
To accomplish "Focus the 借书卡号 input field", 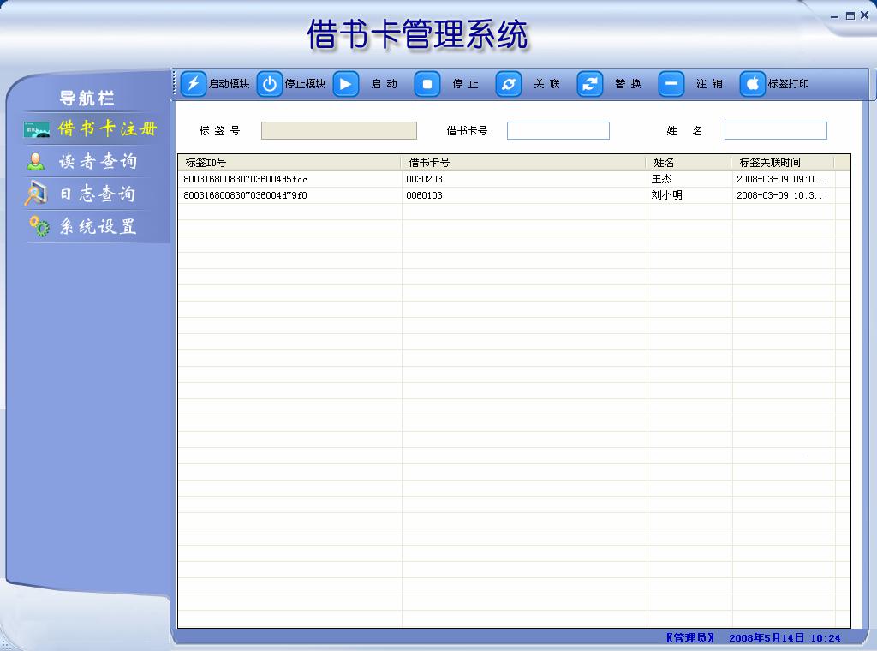I will (x=558, y=131).
